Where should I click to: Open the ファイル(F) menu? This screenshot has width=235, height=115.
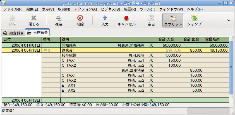pos(13,9)
